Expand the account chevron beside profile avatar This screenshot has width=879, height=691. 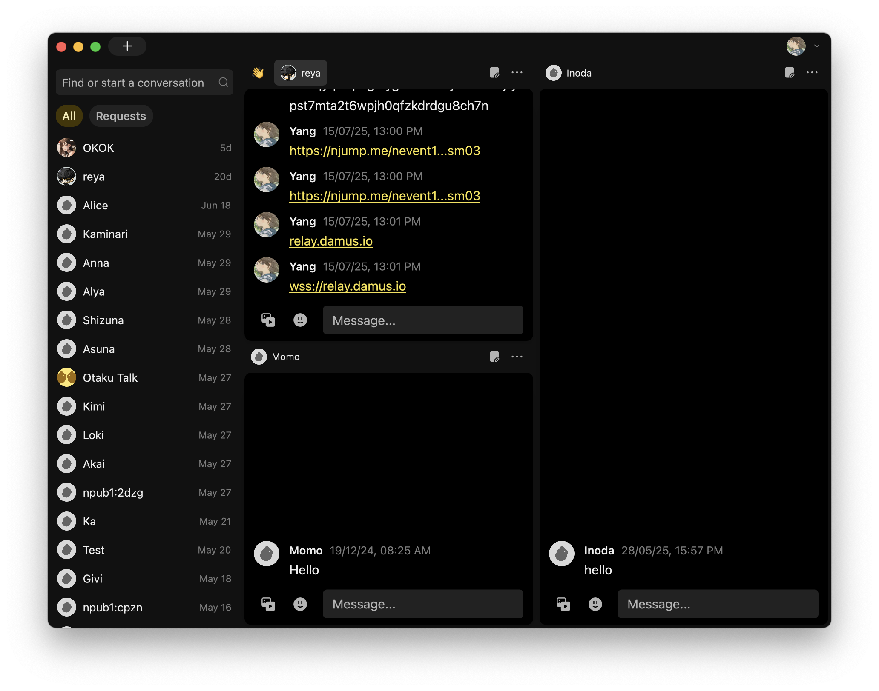(816, 46)
